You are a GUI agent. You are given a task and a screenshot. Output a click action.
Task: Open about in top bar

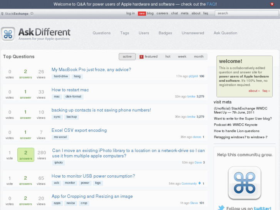[x=196, y=13]
